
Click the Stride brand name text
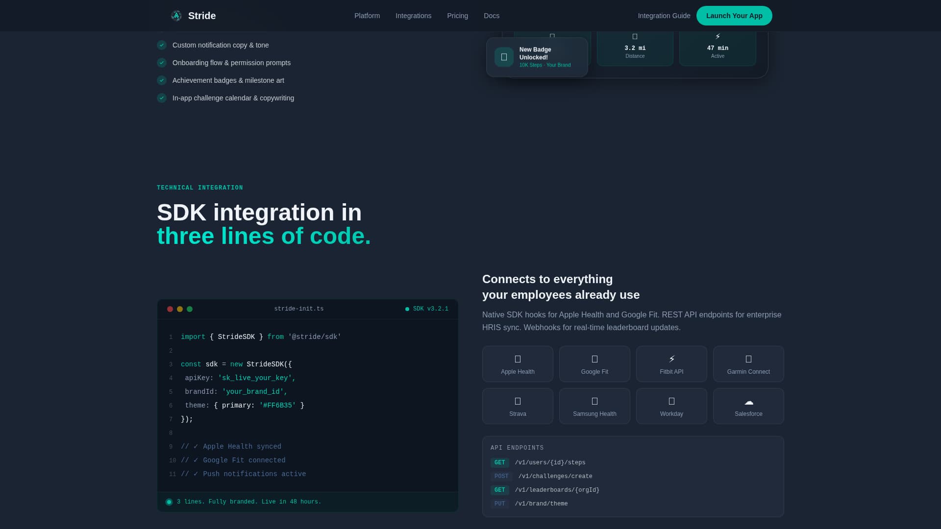[202, 16]
